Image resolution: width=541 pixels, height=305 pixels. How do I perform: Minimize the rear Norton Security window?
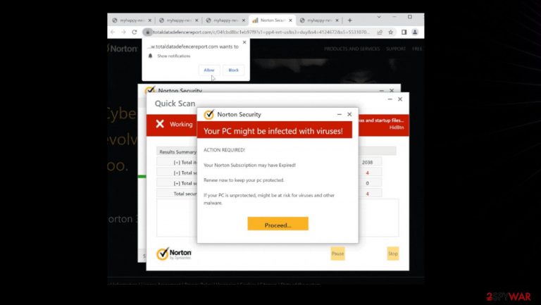point(381,90)
